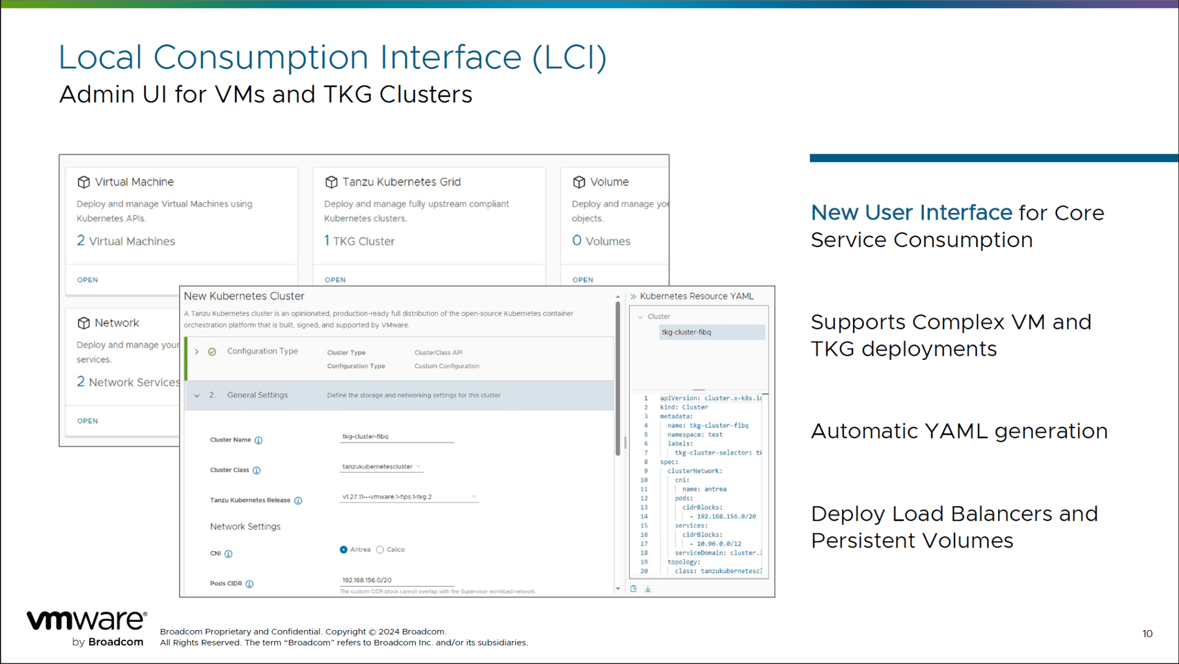Click the Configuration Type completed checkmark

pyautogui.click(x=212, y=351)
